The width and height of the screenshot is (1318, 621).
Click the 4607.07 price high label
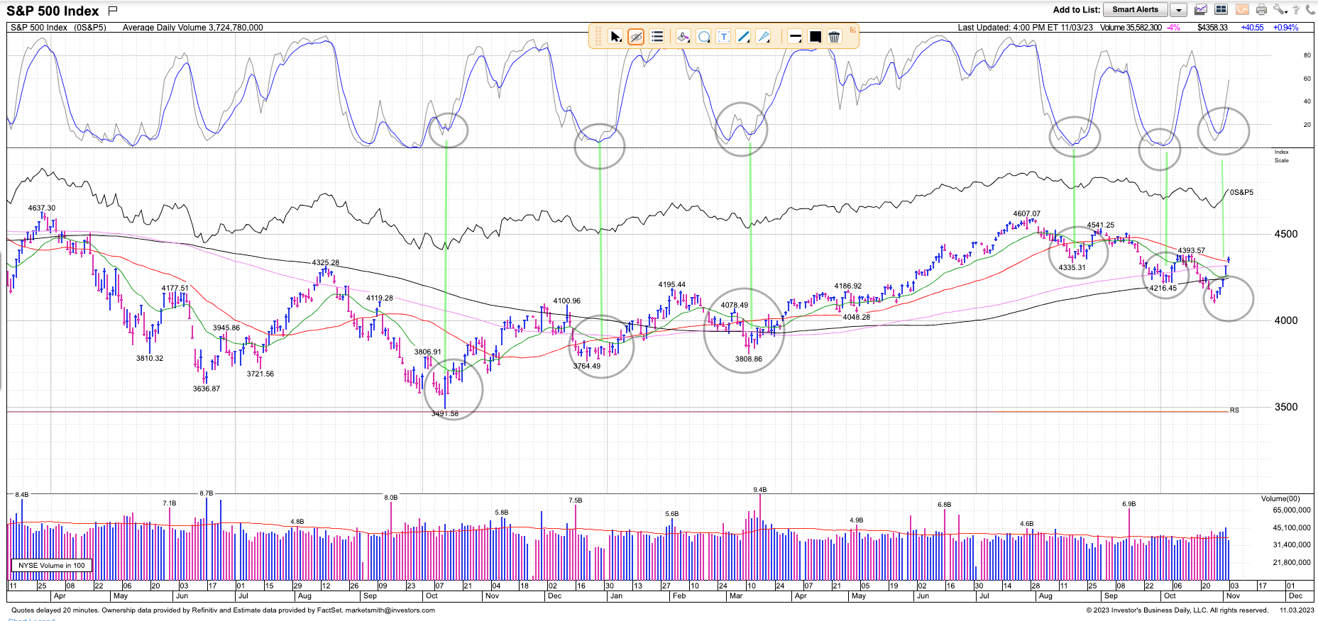1026,213
